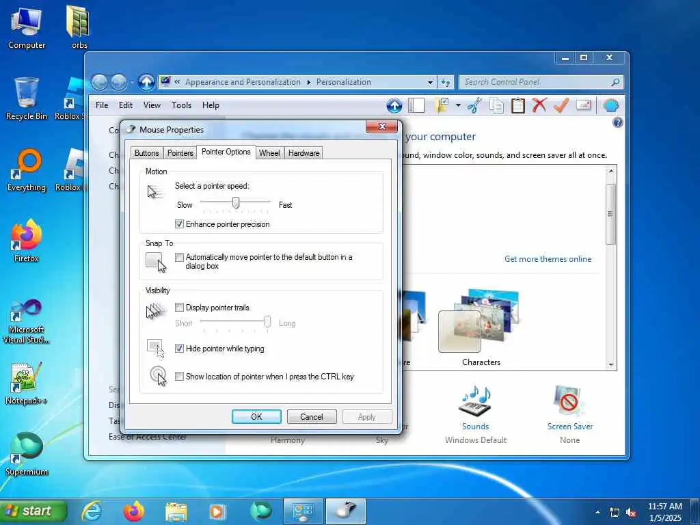
Task: Select the Notepad++ desktop shortcut
Action: pyautogui.click(x=27, y=383)
